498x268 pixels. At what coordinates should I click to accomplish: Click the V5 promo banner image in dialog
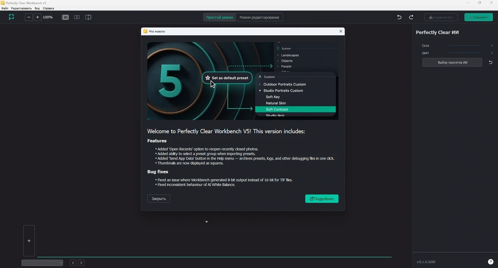tap(243, 81)
